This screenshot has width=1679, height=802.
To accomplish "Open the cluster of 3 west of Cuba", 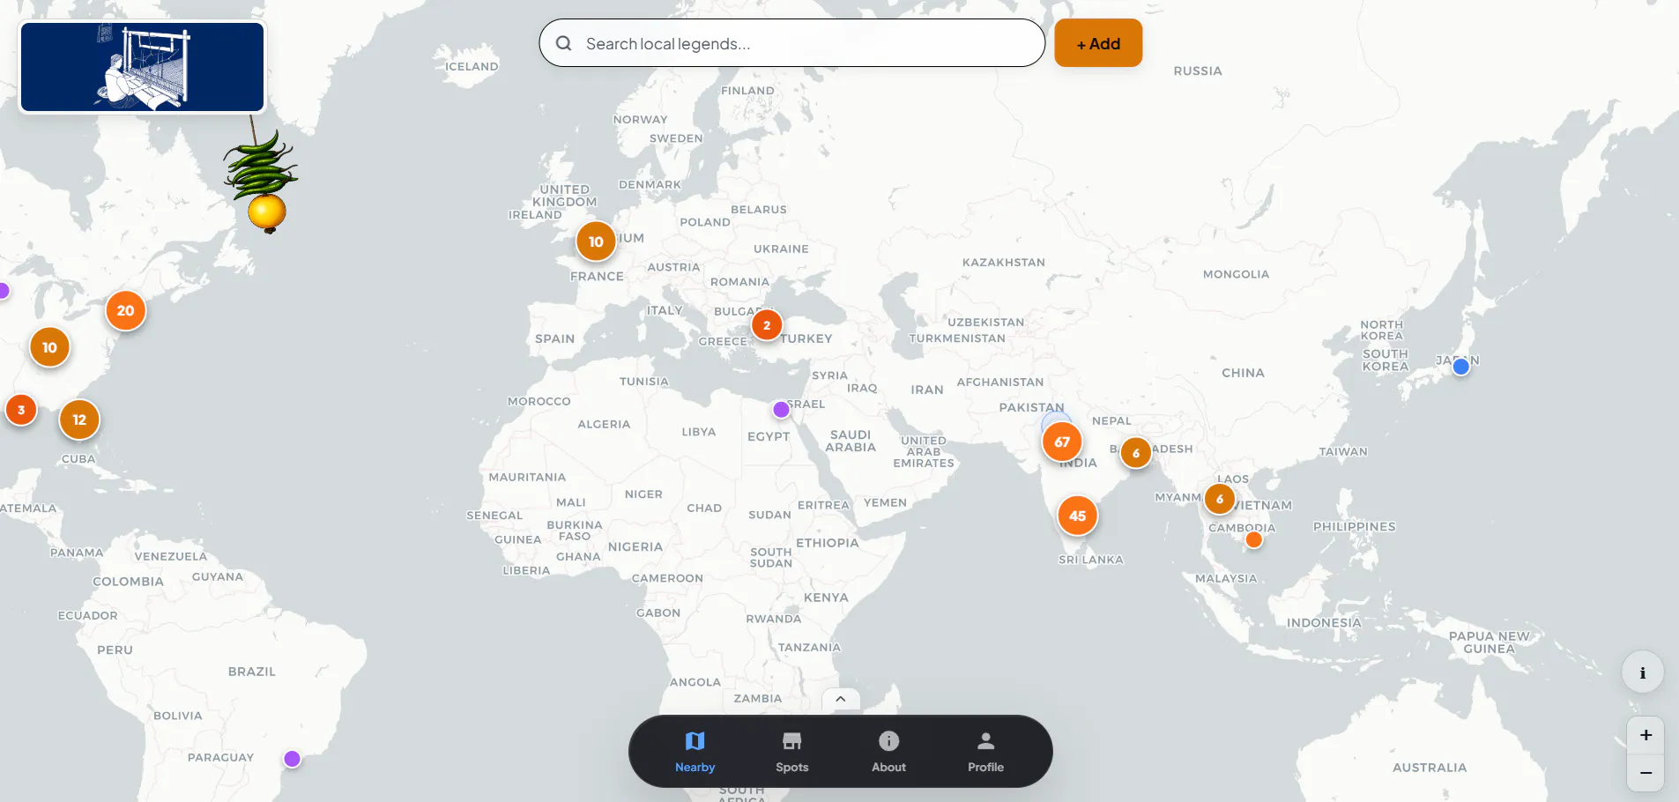I will pos(21,410).
